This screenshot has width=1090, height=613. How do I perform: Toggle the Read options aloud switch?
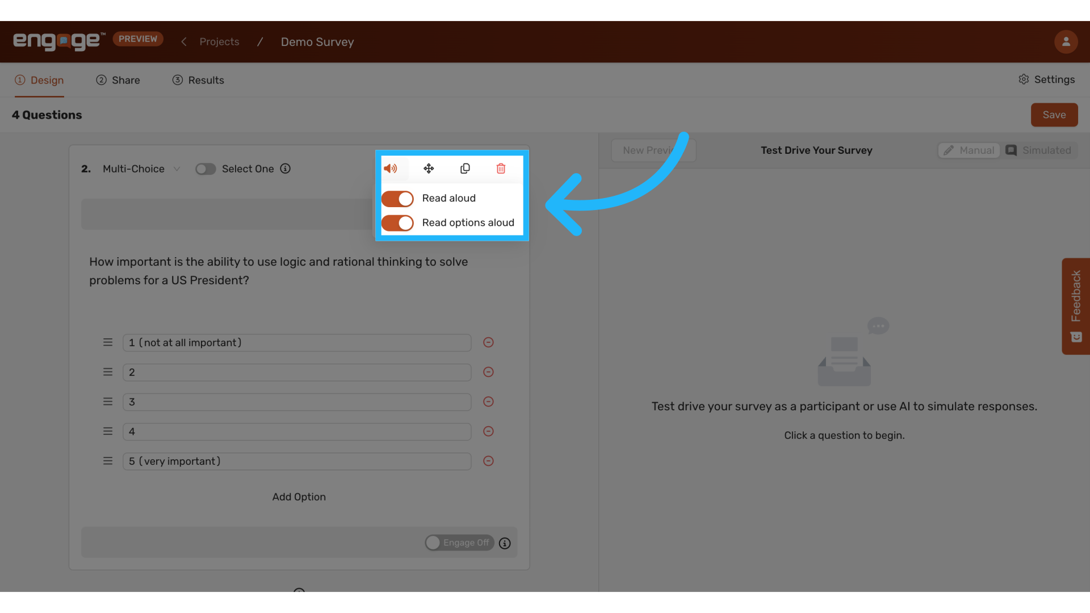click(x=397, y=223)
